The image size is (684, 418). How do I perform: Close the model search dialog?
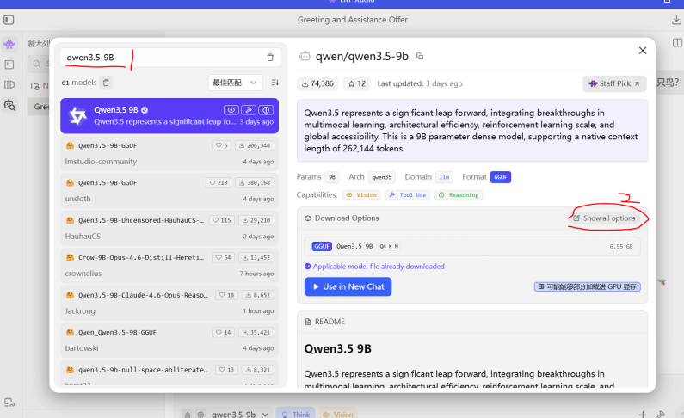[x=643, y=51]
